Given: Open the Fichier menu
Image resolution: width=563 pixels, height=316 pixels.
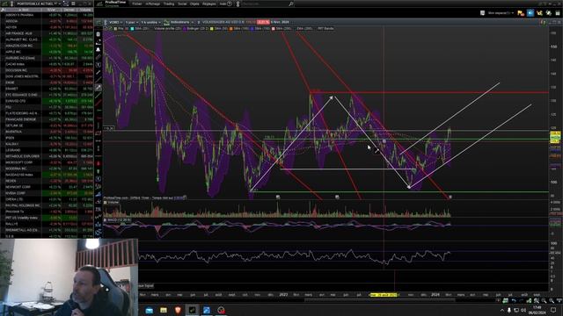Looking at the screenshot, I should tap(137, 4).
